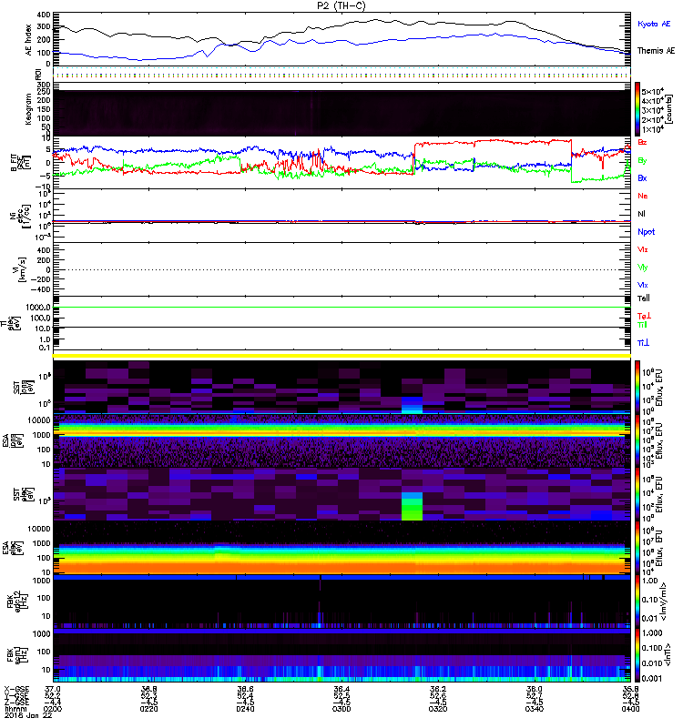Click the X-GSE value 35.8

tap(630, 690)
